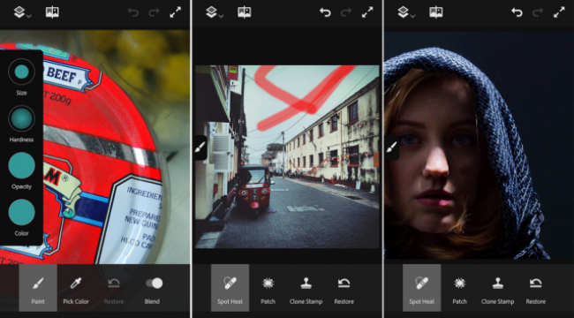Open layers menu in left panel
Viewport: 574px width, 318px height.
[x=22, y=12]
